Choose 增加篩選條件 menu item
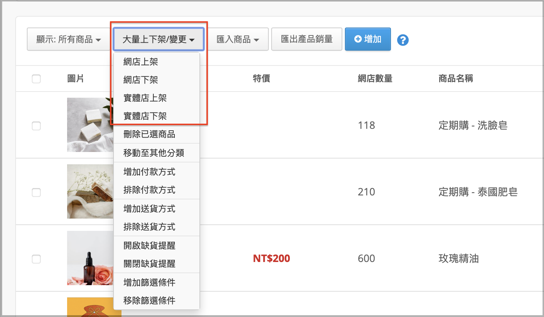Image resolution: width=544 pixels, height=317 pixels. pyautogui.click(x=157, y=283)
